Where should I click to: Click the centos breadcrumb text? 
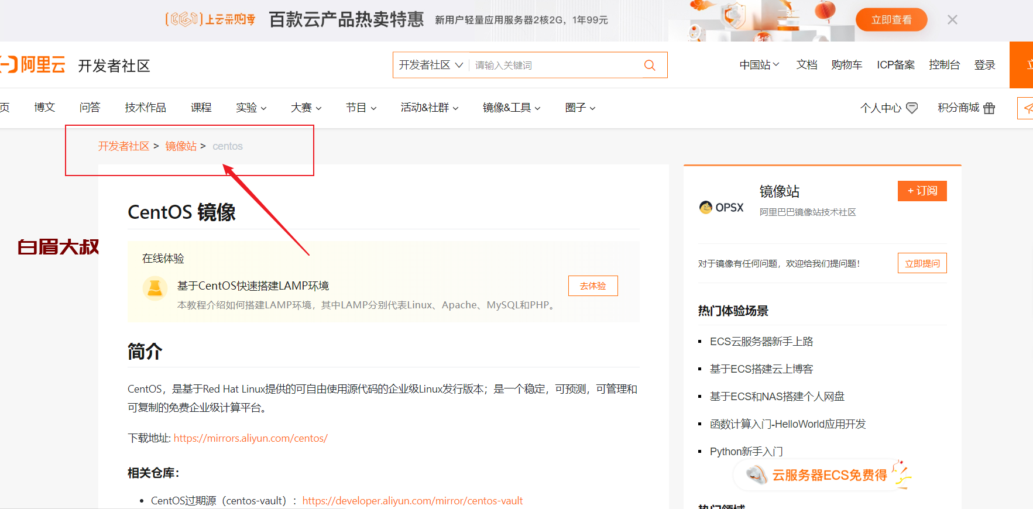pos(228,146)
